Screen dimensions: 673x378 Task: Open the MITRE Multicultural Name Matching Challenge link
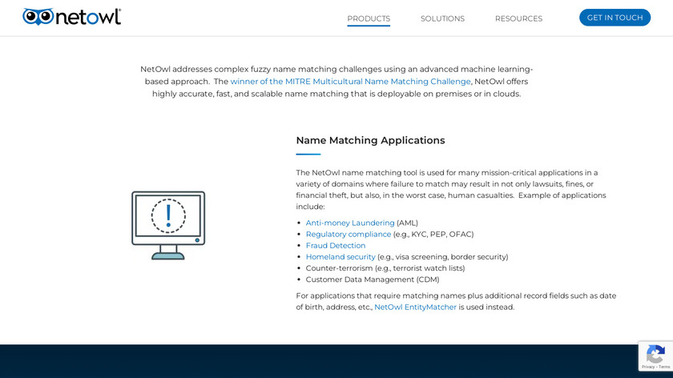[x=351, y=82]
